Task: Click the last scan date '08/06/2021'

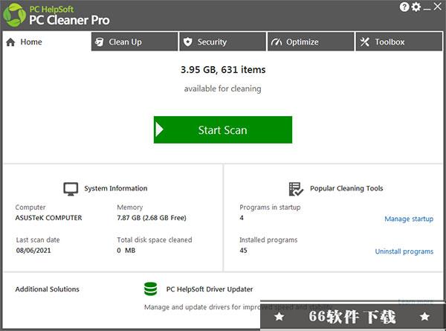Action: [x=33, y=251]
